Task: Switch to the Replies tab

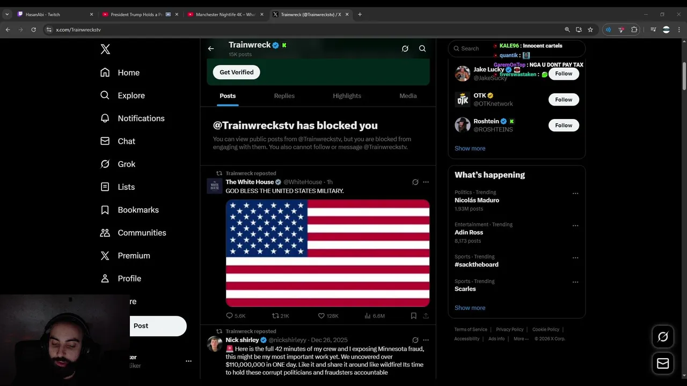Action: 284,96
